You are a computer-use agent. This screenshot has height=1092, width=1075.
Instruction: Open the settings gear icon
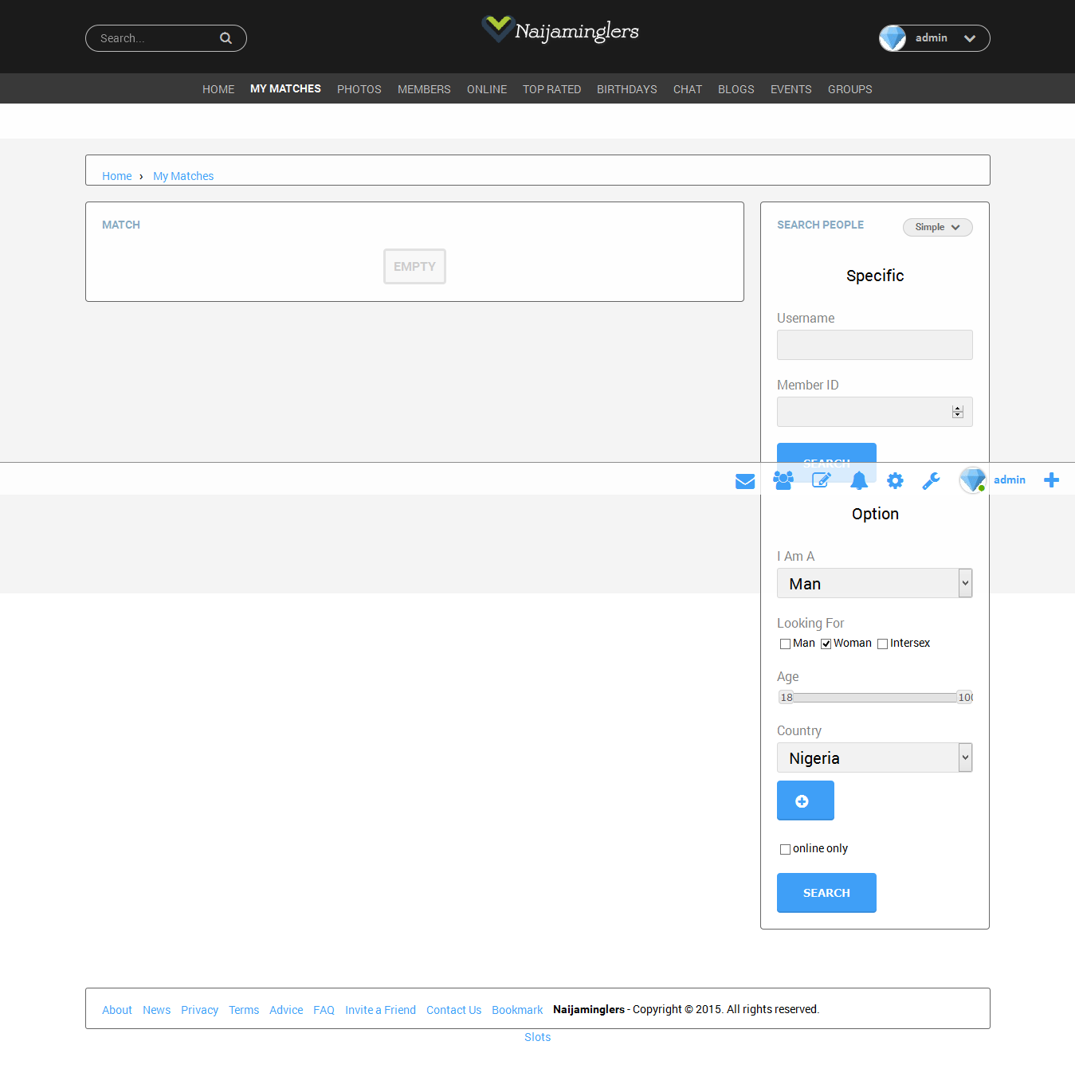pos(895,480)
